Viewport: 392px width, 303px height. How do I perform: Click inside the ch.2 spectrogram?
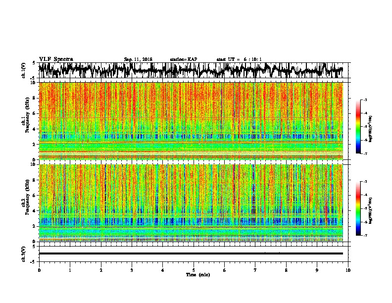click(x=191, y=203)
